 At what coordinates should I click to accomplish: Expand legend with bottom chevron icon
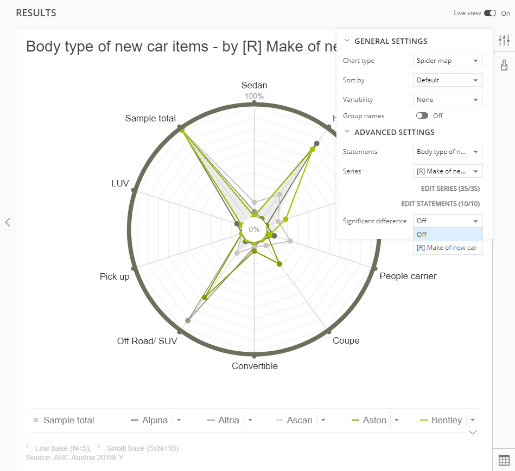(472, 433)
